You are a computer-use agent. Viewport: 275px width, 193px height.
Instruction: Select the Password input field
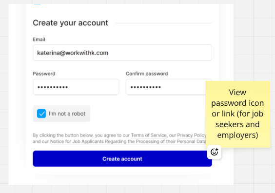[x=76, y=87]
